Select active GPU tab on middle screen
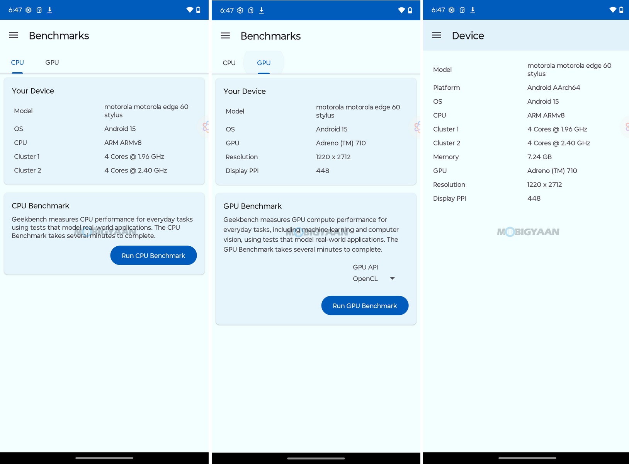This screenshot has width=629, height=464. (264, 63)
